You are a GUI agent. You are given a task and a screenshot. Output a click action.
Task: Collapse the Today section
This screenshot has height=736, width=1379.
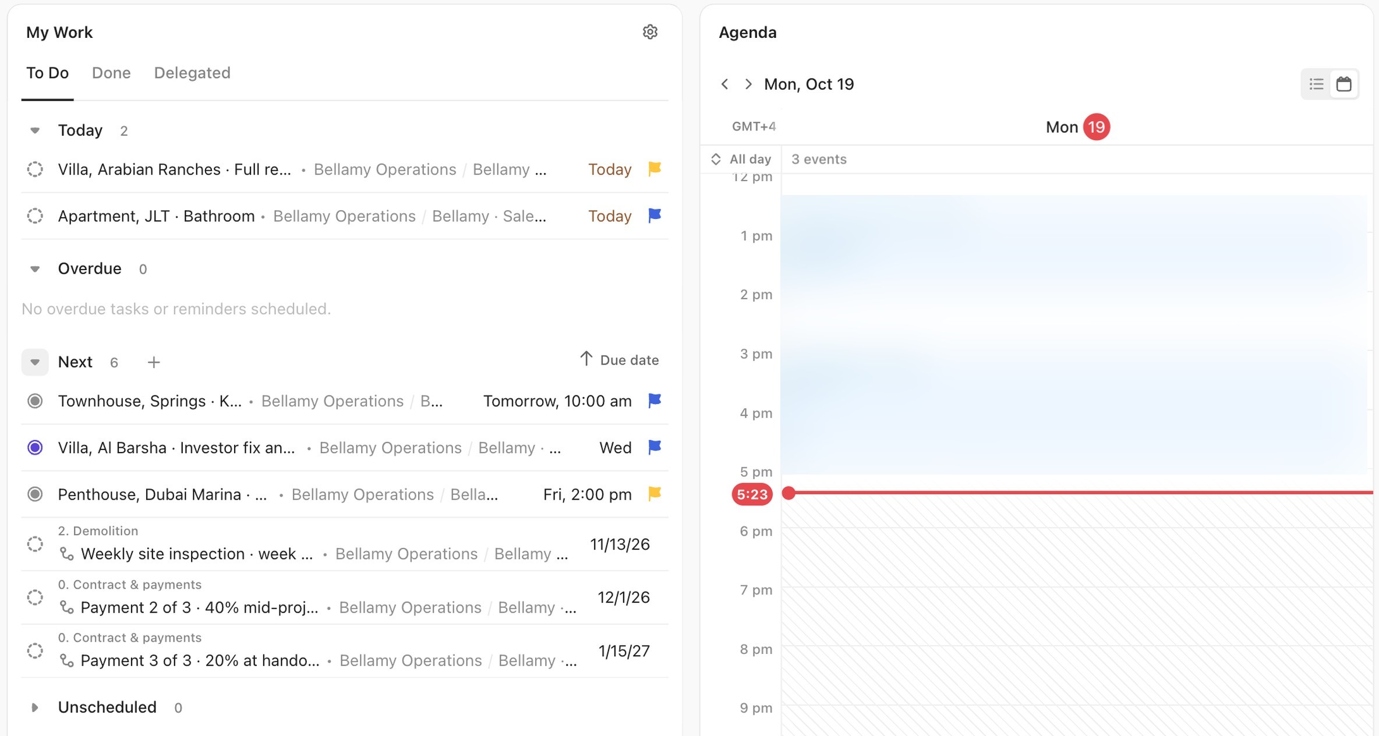point(35,130)
